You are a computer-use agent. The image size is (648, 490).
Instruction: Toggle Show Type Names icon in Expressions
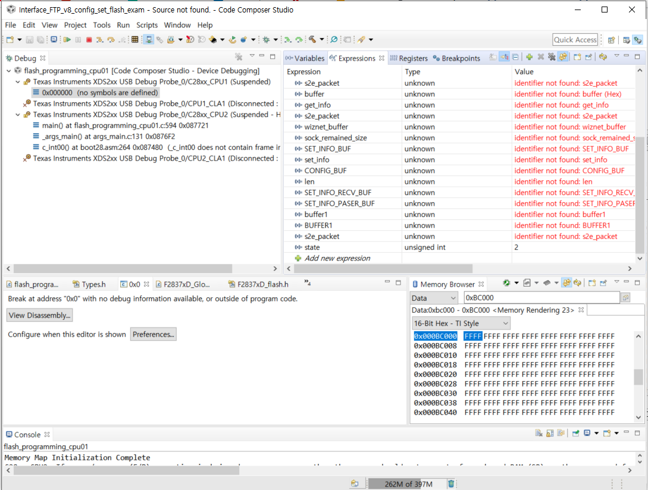[x=493, y=57]
